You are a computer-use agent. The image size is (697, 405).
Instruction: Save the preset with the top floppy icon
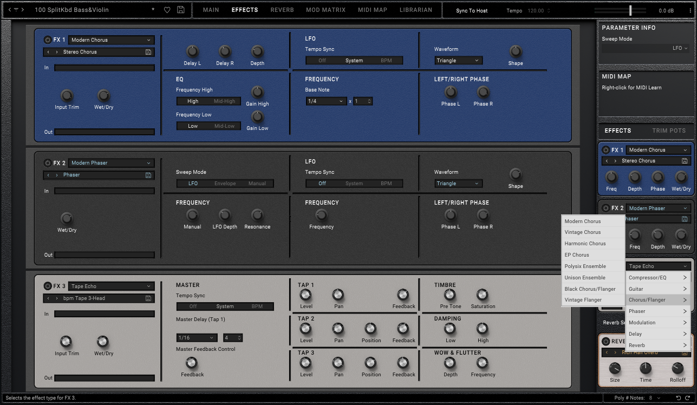click(x=181, y=10)
